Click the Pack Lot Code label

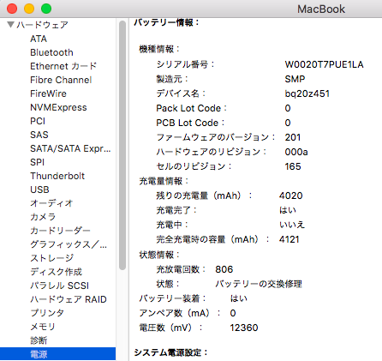coord(192,108)
